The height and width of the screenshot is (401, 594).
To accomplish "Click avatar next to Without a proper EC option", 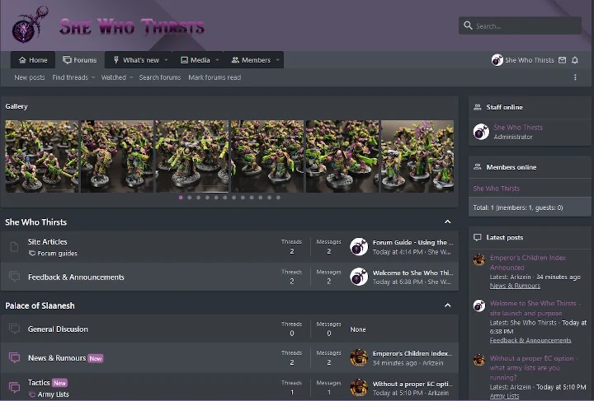I will pyautogui.click(x=478, y=360).
